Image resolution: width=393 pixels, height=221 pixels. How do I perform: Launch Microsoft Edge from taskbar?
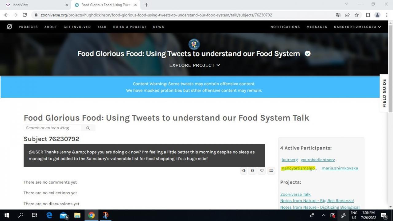coord(49,215)
